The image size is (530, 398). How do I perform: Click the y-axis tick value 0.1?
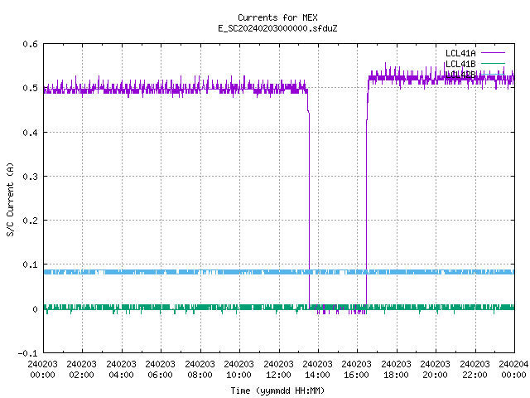coord(30,265)
